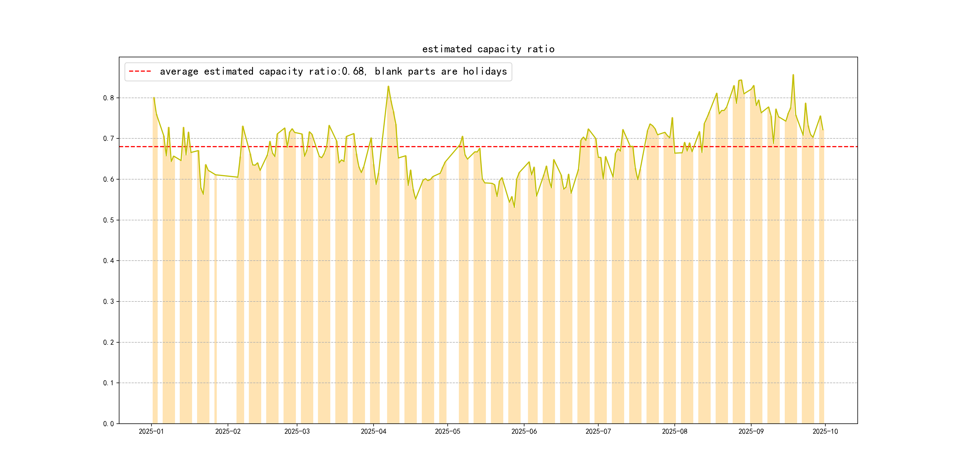The width and height of the screenshot is (953, 476).
Task: Click the line peak in early April 2025
Action: 388,86
